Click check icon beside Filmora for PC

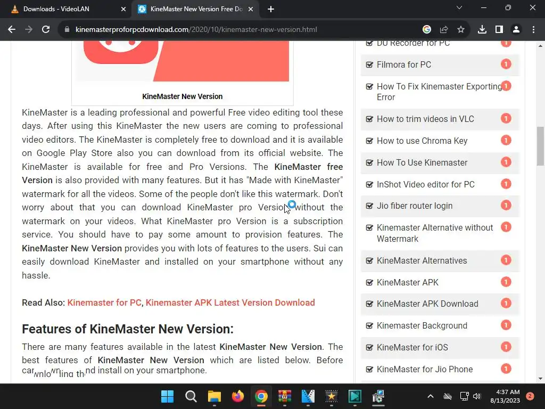pyautogui.click(x=369, y=64)
